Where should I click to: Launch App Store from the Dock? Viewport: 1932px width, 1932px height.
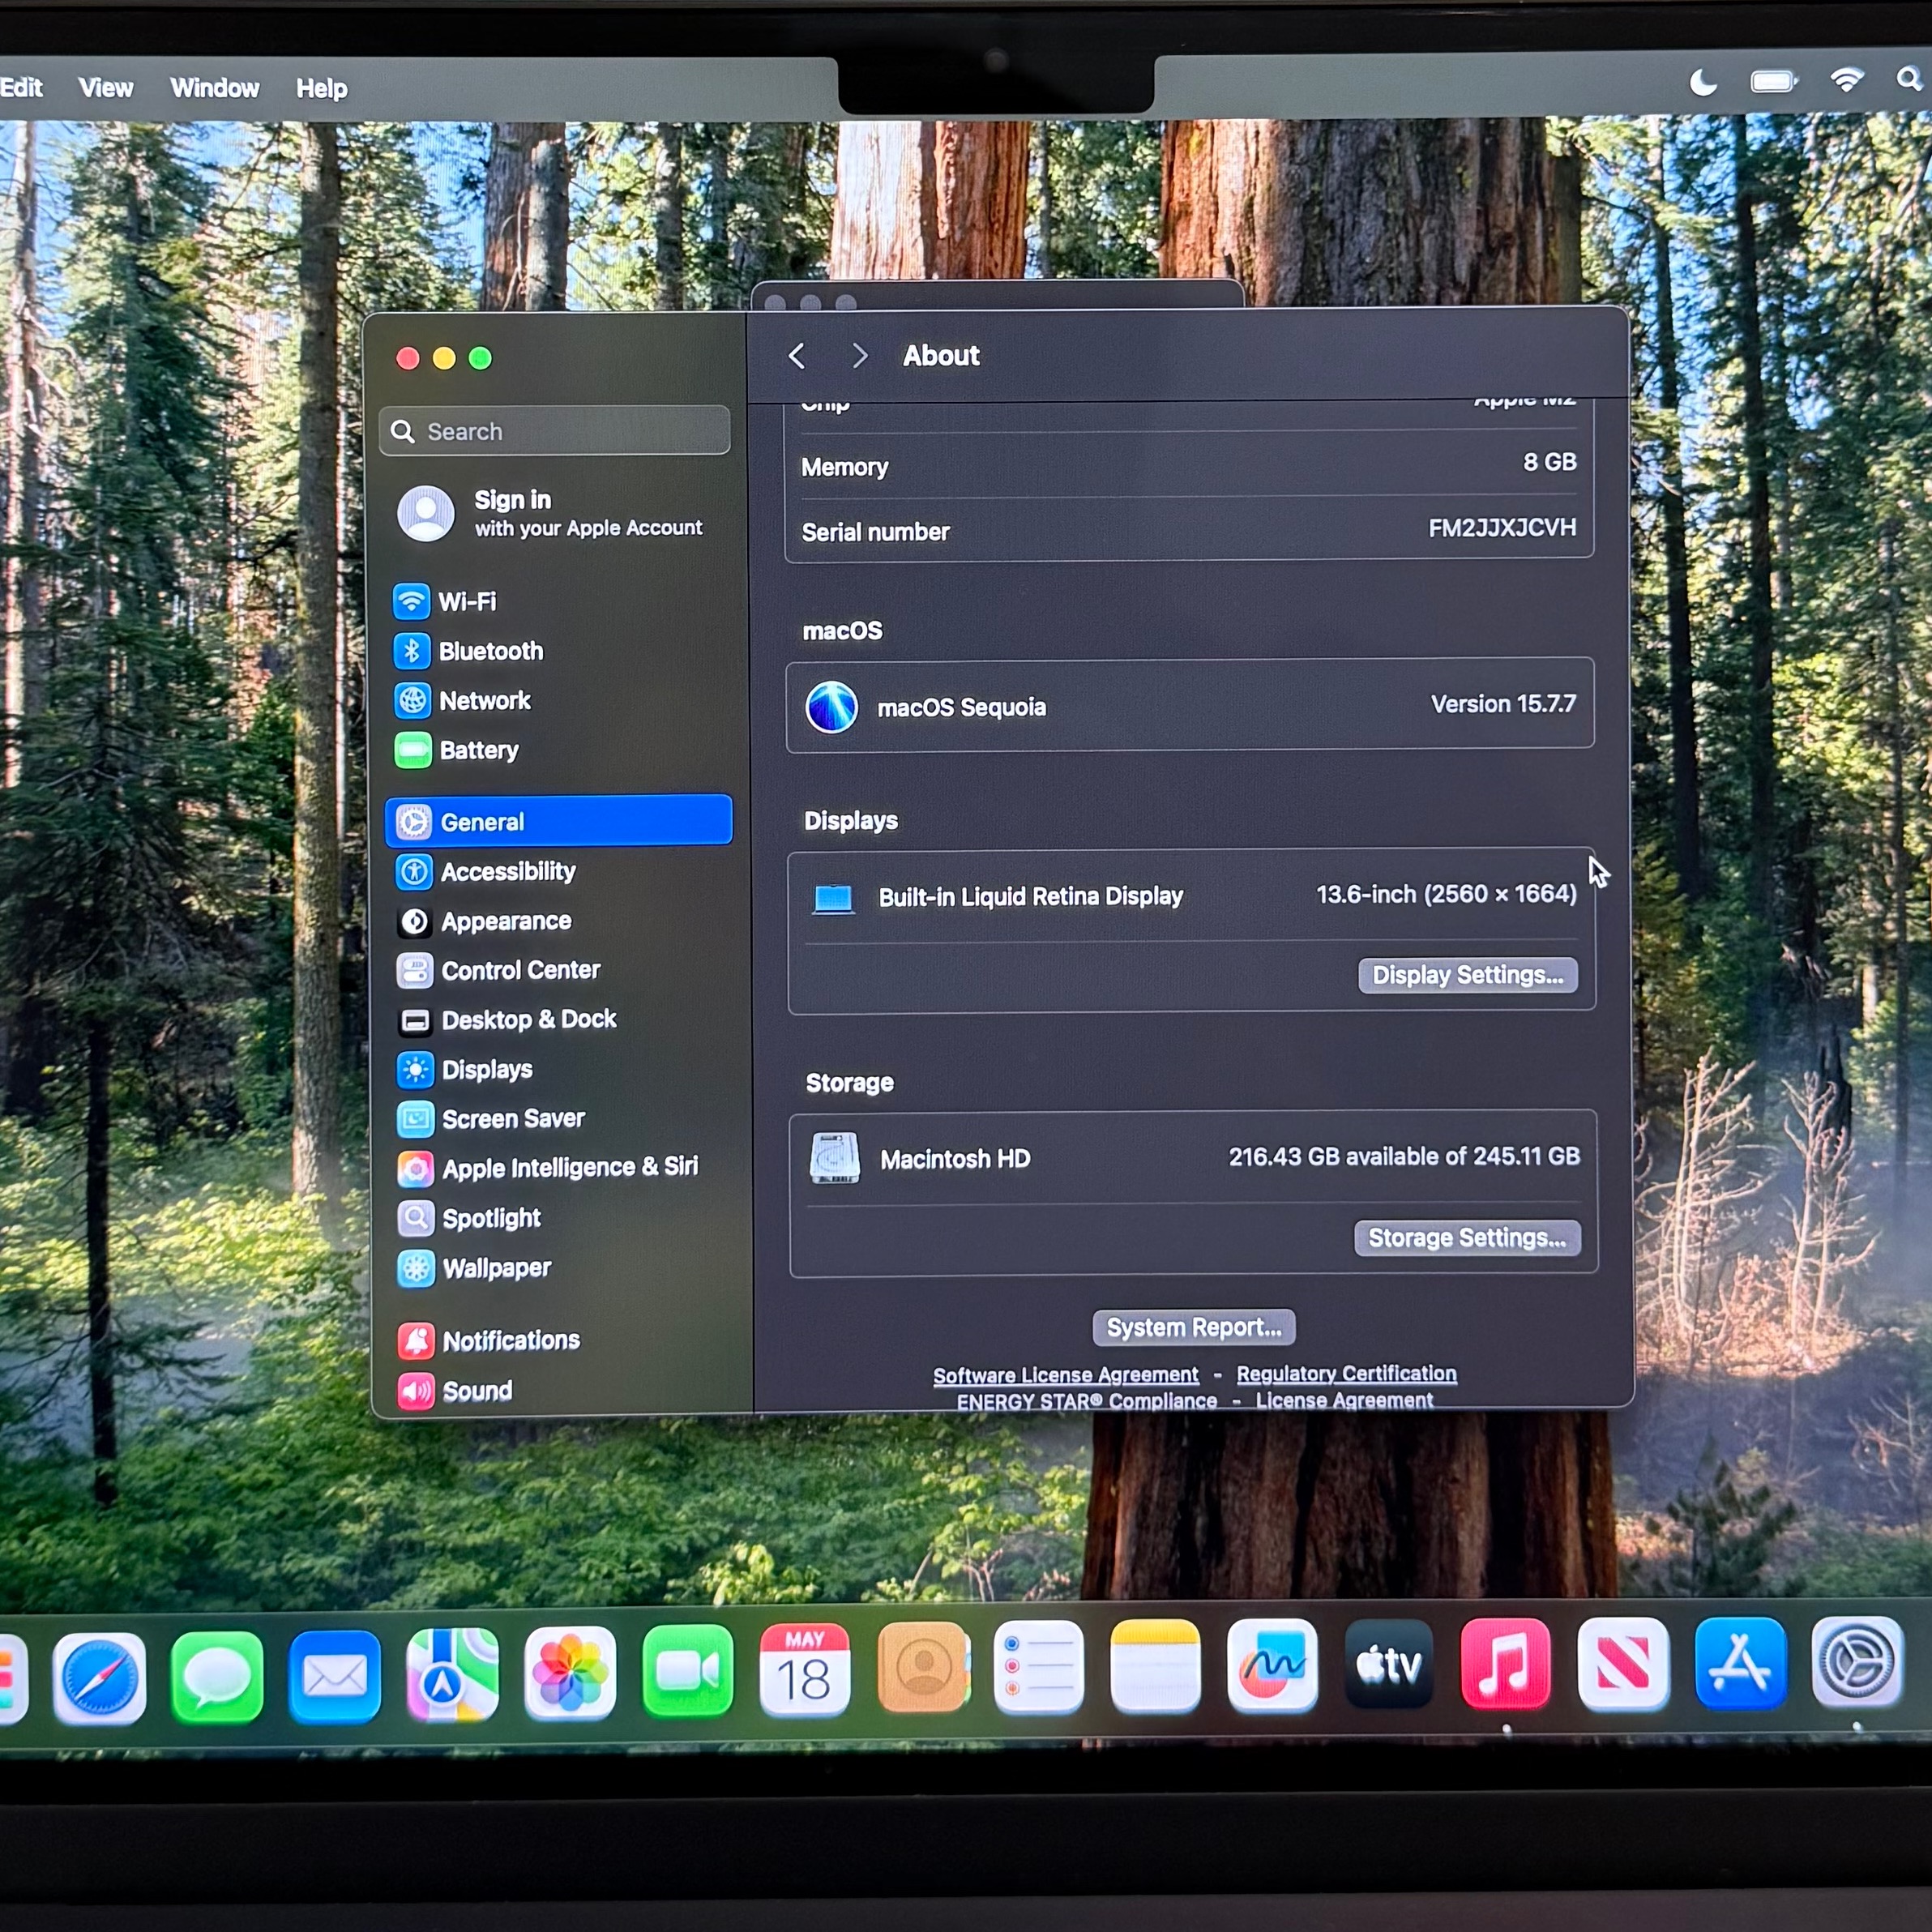[x=1740, y=1662]
